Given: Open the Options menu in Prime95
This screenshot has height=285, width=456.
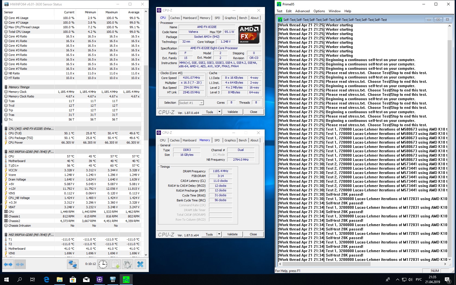Looking at the screenshot, I should pyautogui.click(x=319, y=11).
